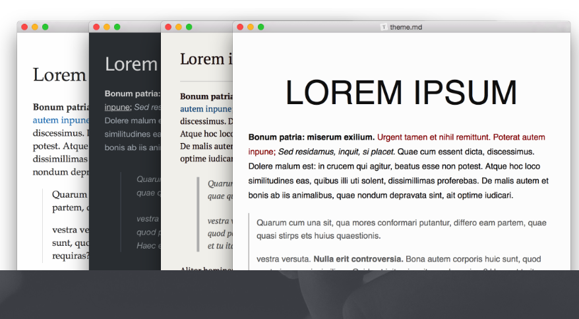This screenshot has width=579, height=319.
Task: Zoom the theme.md window with green button
Action: pyautogui.click(x=260, y=27)
